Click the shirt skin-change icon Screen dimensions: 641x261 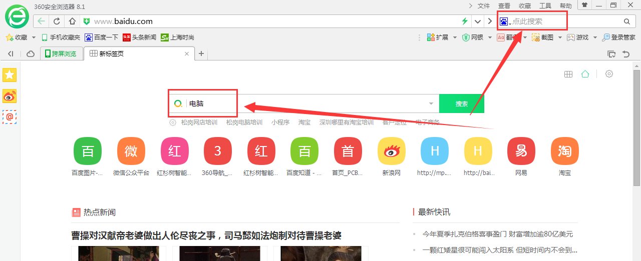pos(584,5)
